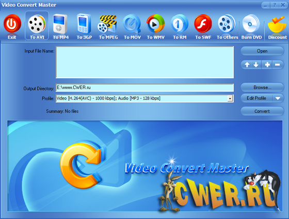Select the To AVI film reel icon
This screenshot has width=289, height=219.
tap(37, 24)
